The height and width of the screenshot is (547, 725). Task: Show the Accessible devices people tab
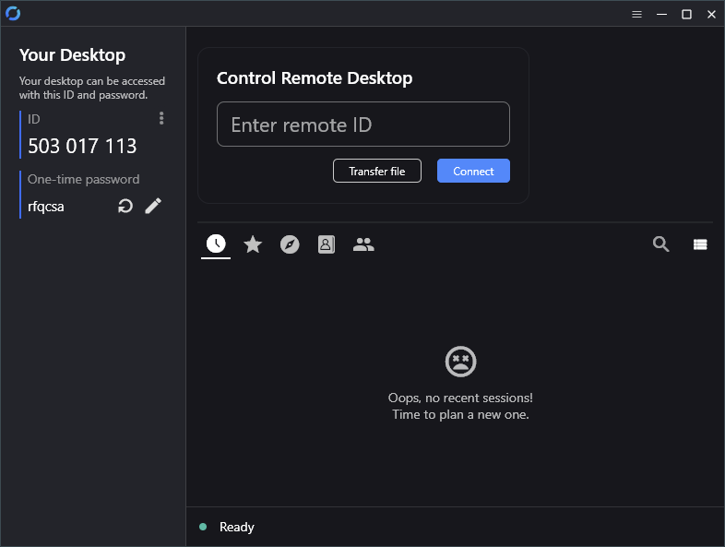click(x=363, y=244)
